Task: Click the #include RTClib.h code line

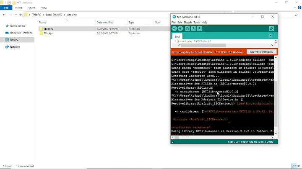Action: (x=194, y=41)
